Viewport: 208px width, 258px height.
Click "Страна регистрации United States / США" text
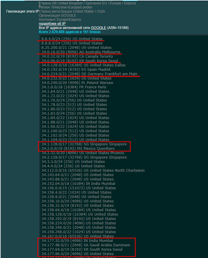tap(72, 11)
